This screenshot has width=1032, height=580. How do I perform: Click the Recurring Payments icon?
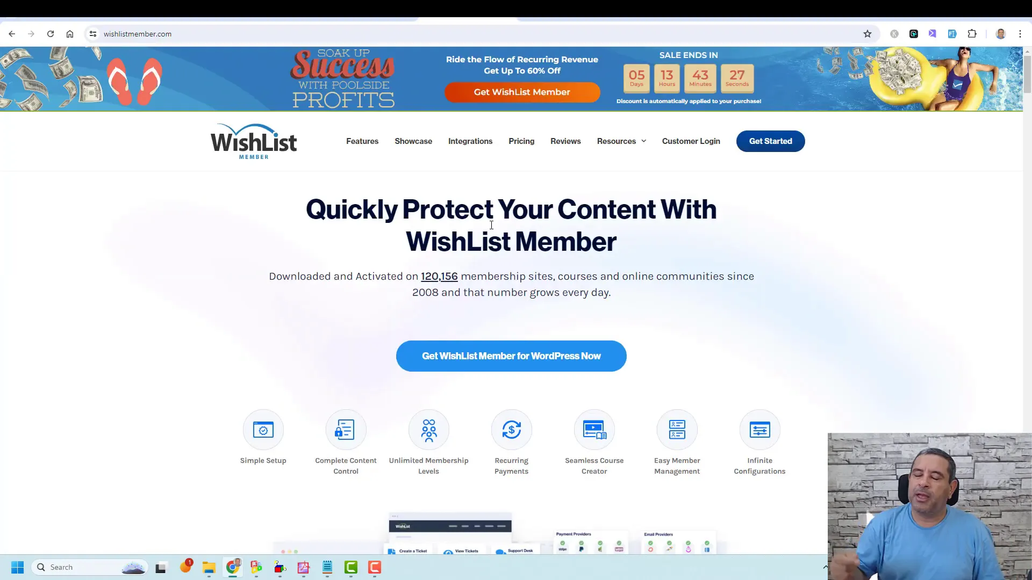coord(511,430)
